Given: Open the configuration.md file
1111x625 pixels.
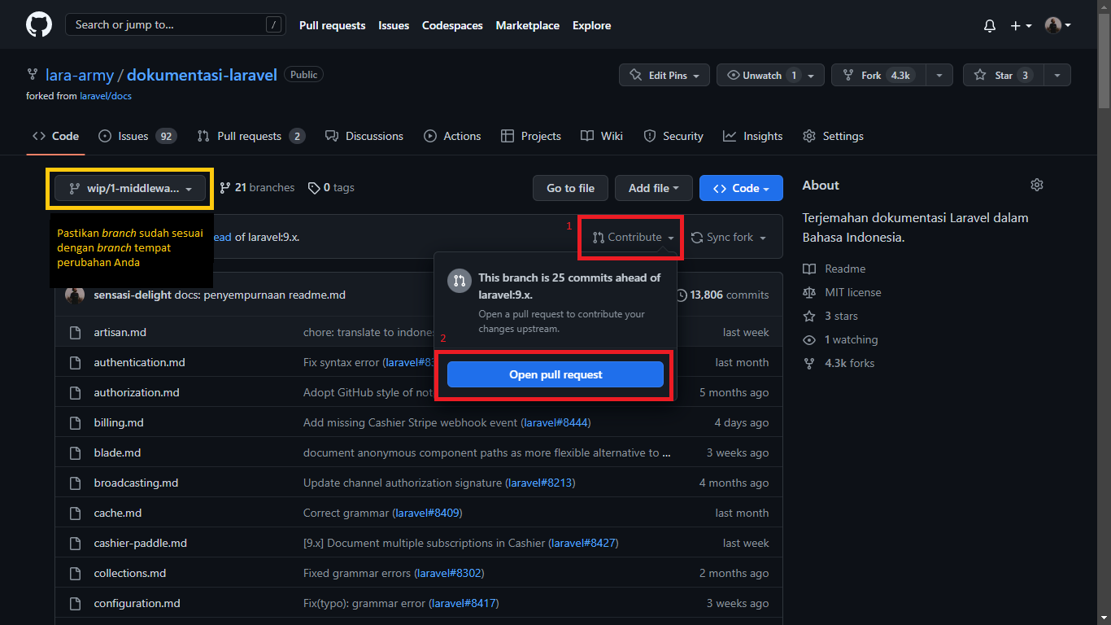Looking at the screenshot, I should coord(137,603).
